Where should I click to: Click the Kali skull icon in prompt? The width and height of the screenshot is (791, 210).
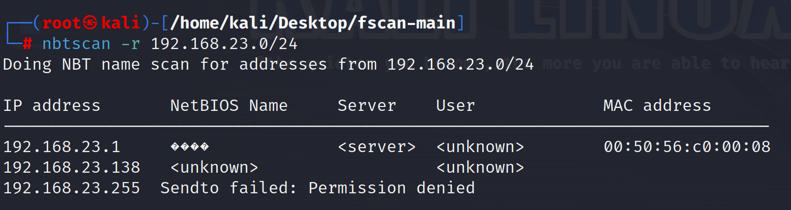90,23
